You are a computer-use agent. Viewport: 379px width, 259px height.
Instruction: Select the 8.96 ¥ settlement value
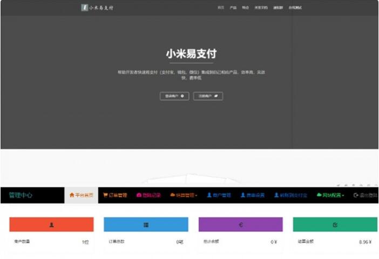[365, 242]
